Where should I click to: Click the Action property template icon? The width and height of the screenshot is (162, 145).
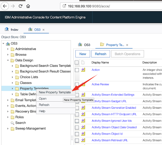coord(83,70)
